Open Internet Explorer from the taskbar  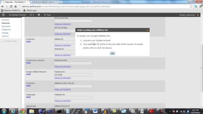click(13, 111)
